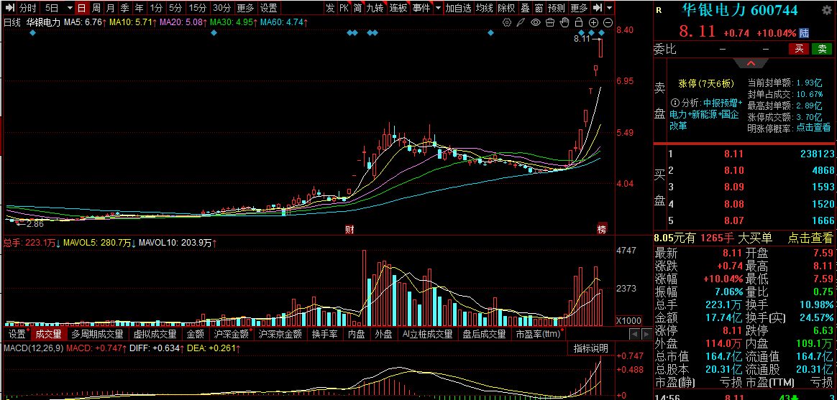The height and width of the screenshot is (400, 837).
Task: Click 窗 window button
Action: pos(539,8)
